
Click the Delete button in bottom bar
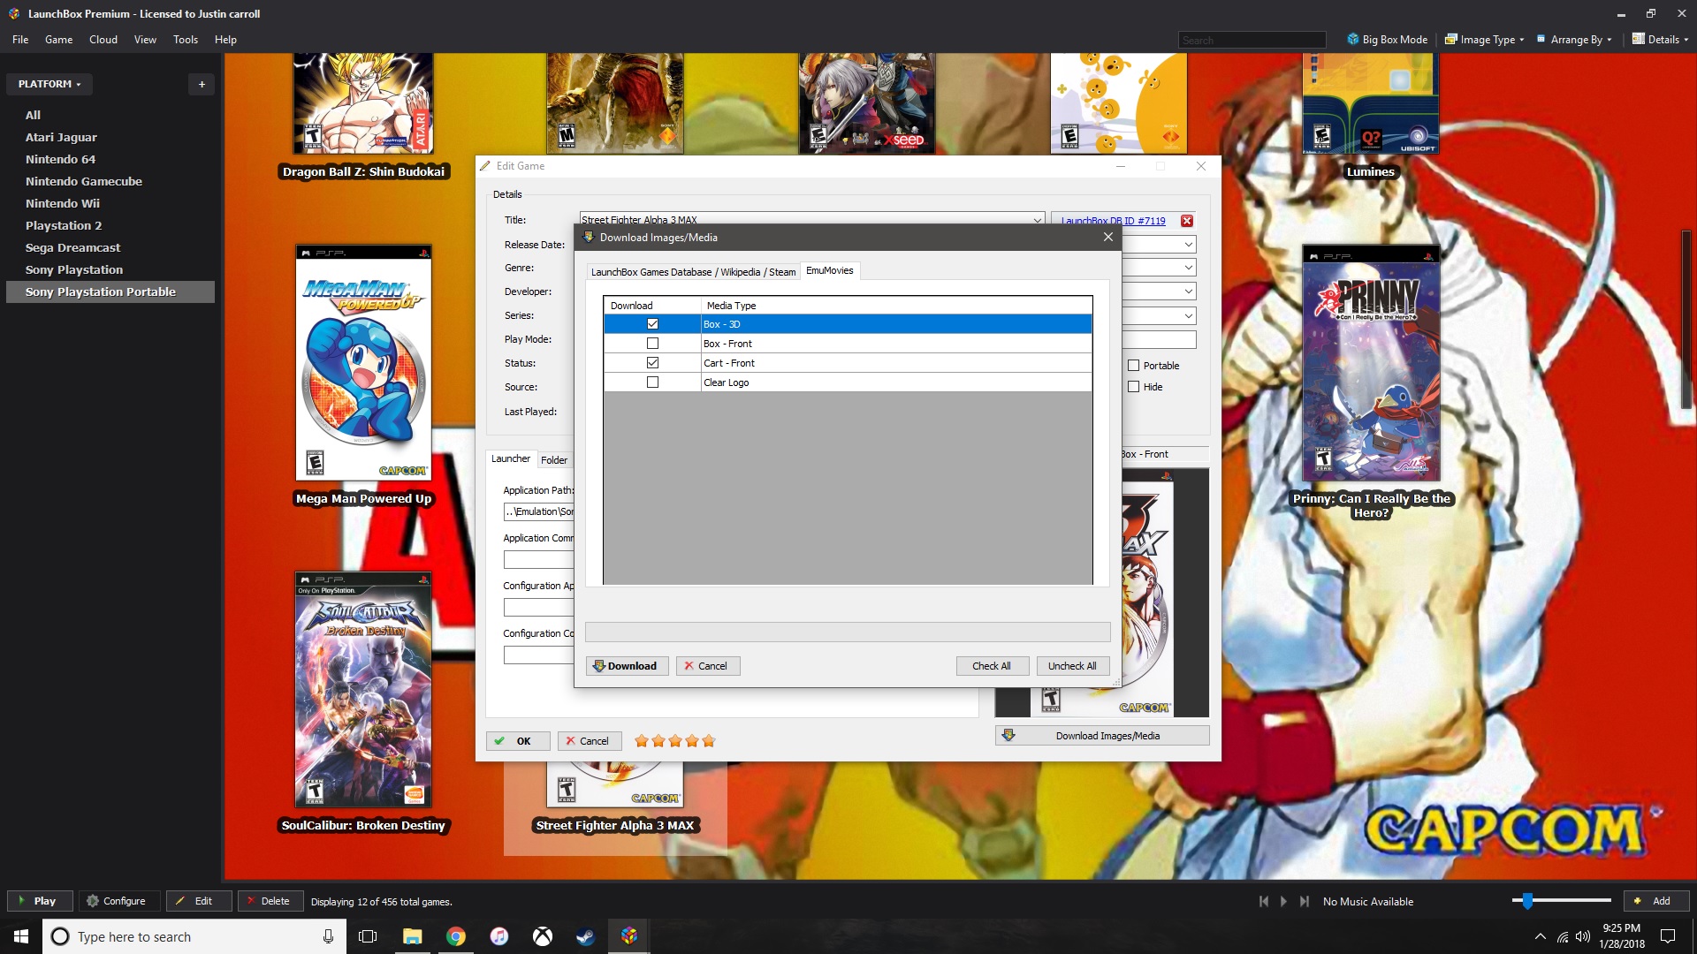click(x=269, y=901)
